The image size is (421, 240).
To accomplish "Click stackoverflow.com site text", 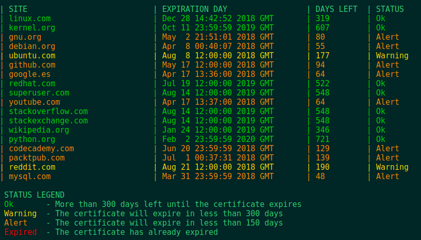I will pos(49,111).
